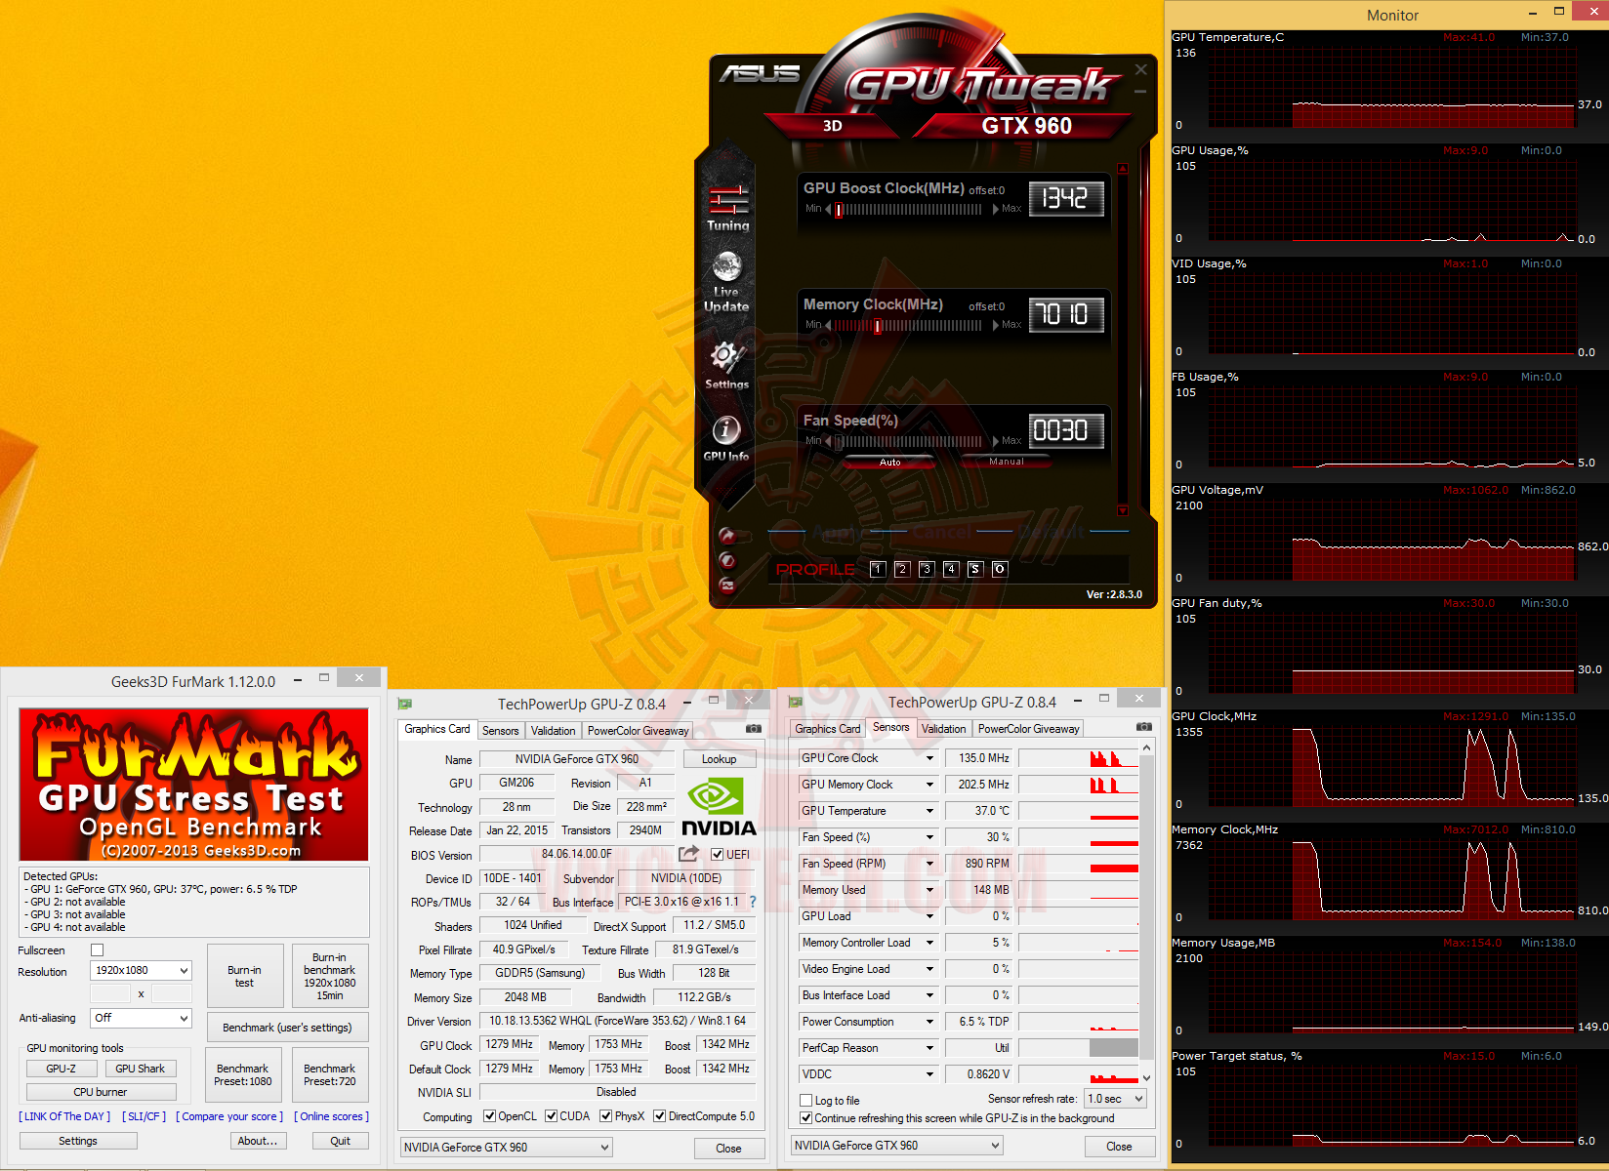Load GPU Tweak profile 3
The height and width of the screenshot is (1171, 1609).
coord(927,569)
